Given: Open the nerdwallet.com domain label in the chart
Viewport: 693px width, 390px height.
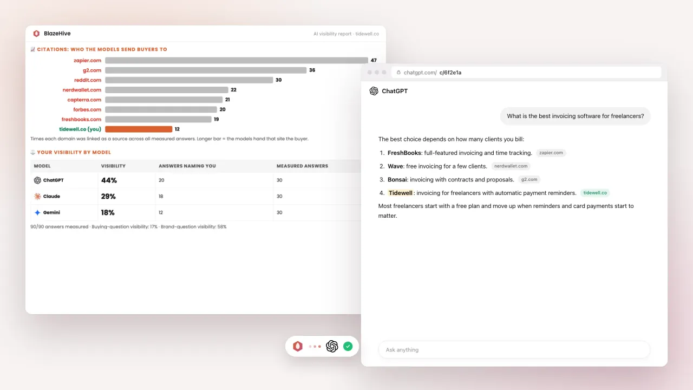Looking at the screenshot, I should tap(82, 89).
